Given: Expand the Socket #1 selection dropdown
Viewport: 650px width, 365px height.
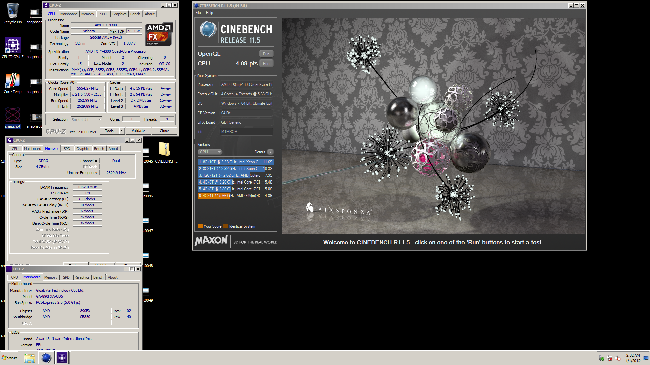Looking at the screenshot, I should (99, 119).
